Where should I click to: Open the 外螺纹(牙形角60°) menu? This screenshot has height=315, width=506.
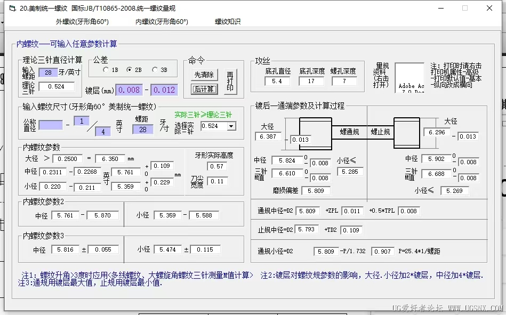[x=82, y=22]
